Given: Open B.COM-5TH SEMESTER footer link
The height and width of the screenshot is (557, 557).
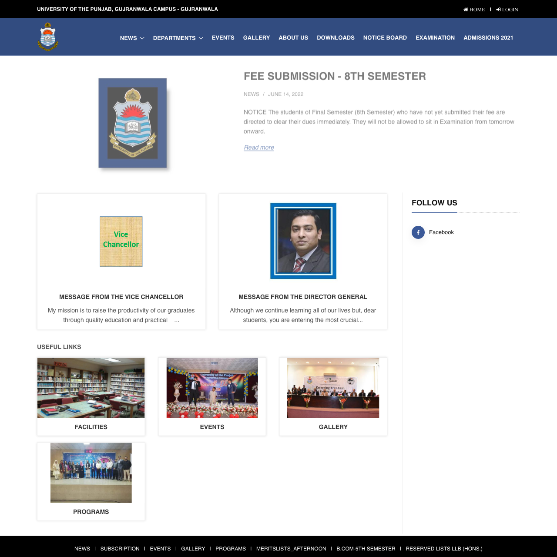Looking at the screenshot, I should [x=366, y=549].
